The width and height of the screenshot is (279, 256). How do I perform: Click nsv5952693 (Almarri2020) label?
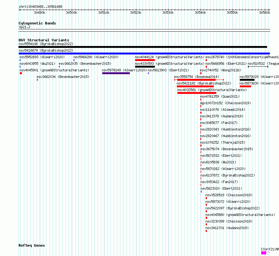click(42, 57)
